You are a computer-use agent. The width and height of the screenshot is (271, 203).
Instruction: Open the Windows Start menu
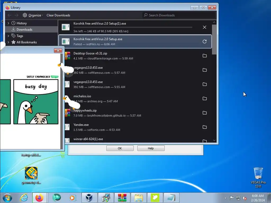7,198
